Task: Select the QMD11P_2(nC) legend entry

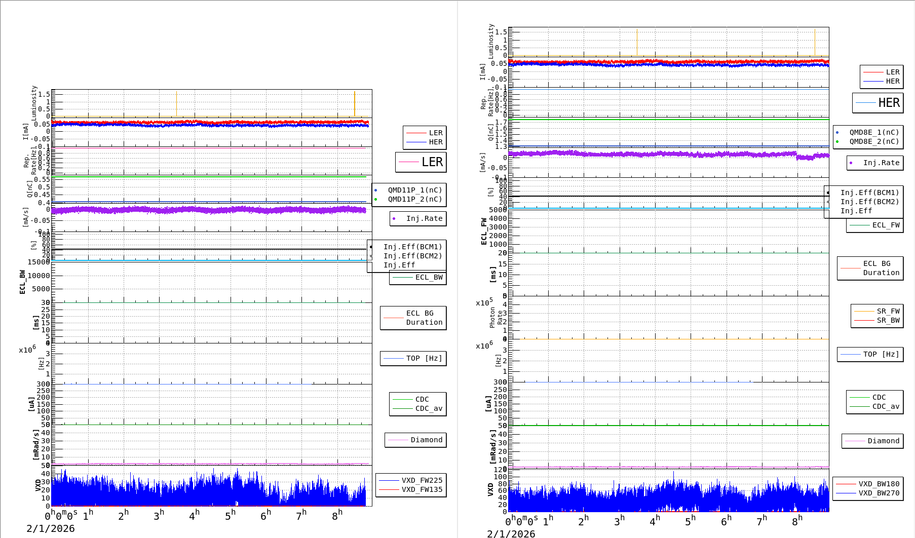Action: pyautogui.click(x=414, y=199)
